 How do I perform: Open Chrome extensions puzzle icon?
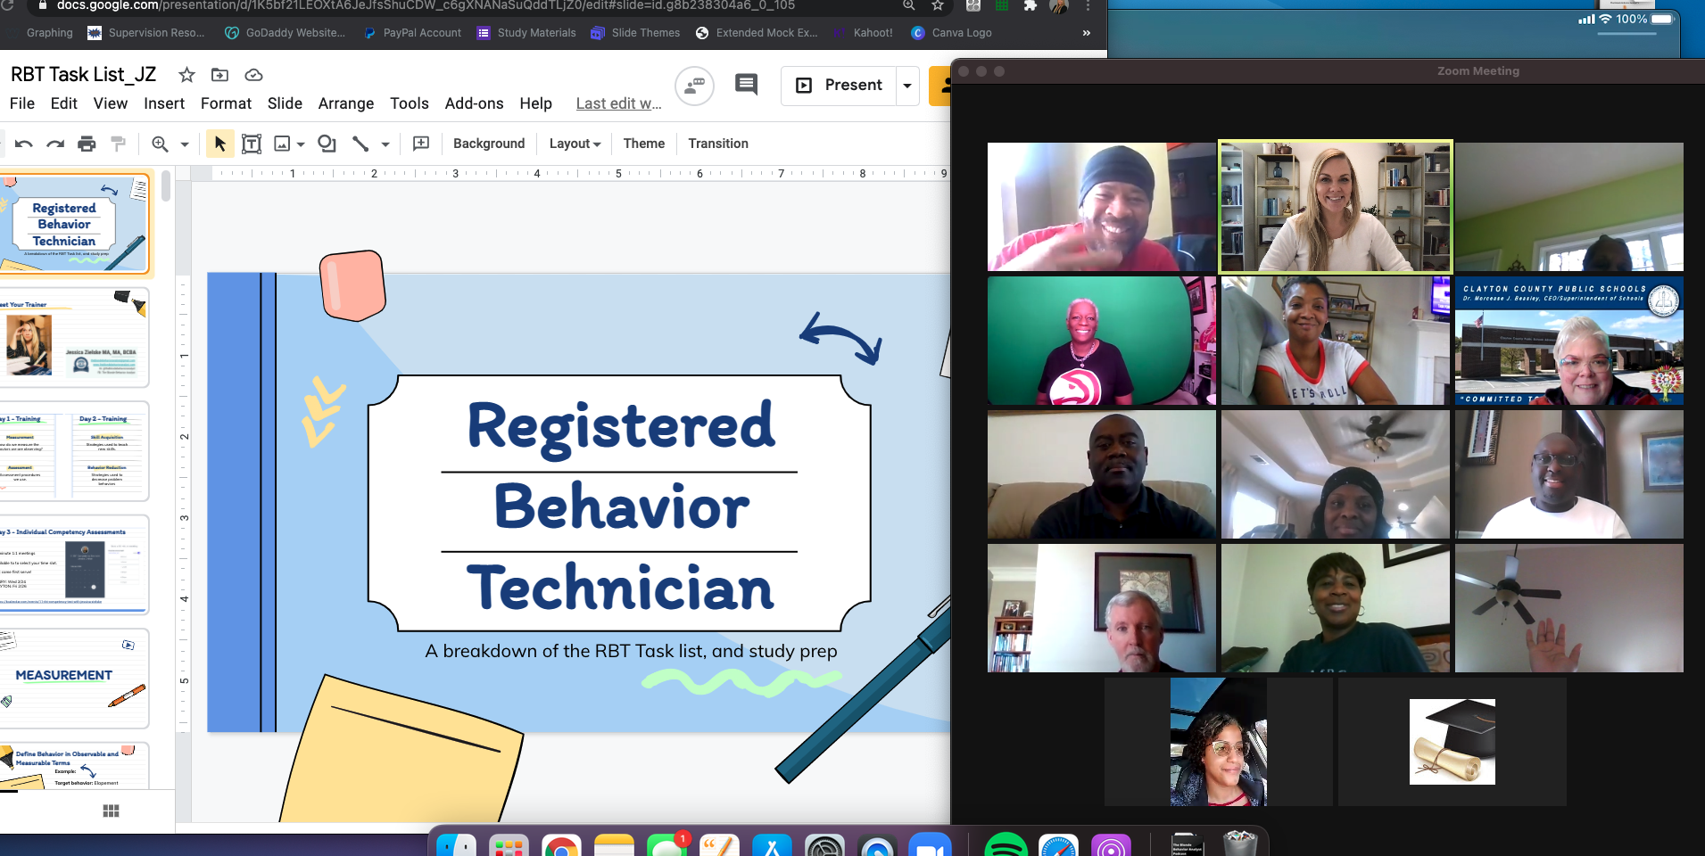(1030, 5)
